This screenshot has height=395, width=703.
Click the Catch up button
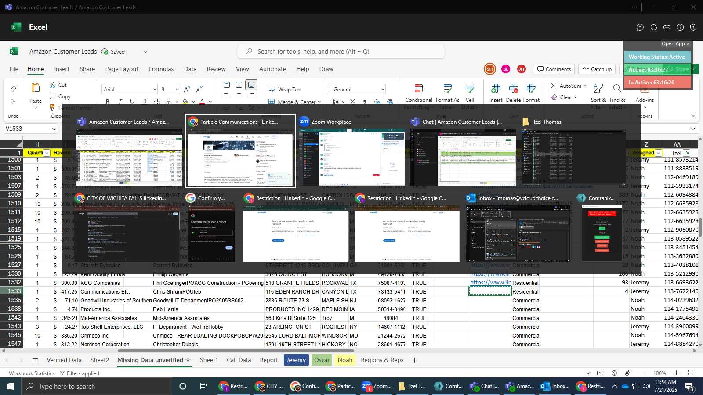[597, 69]
